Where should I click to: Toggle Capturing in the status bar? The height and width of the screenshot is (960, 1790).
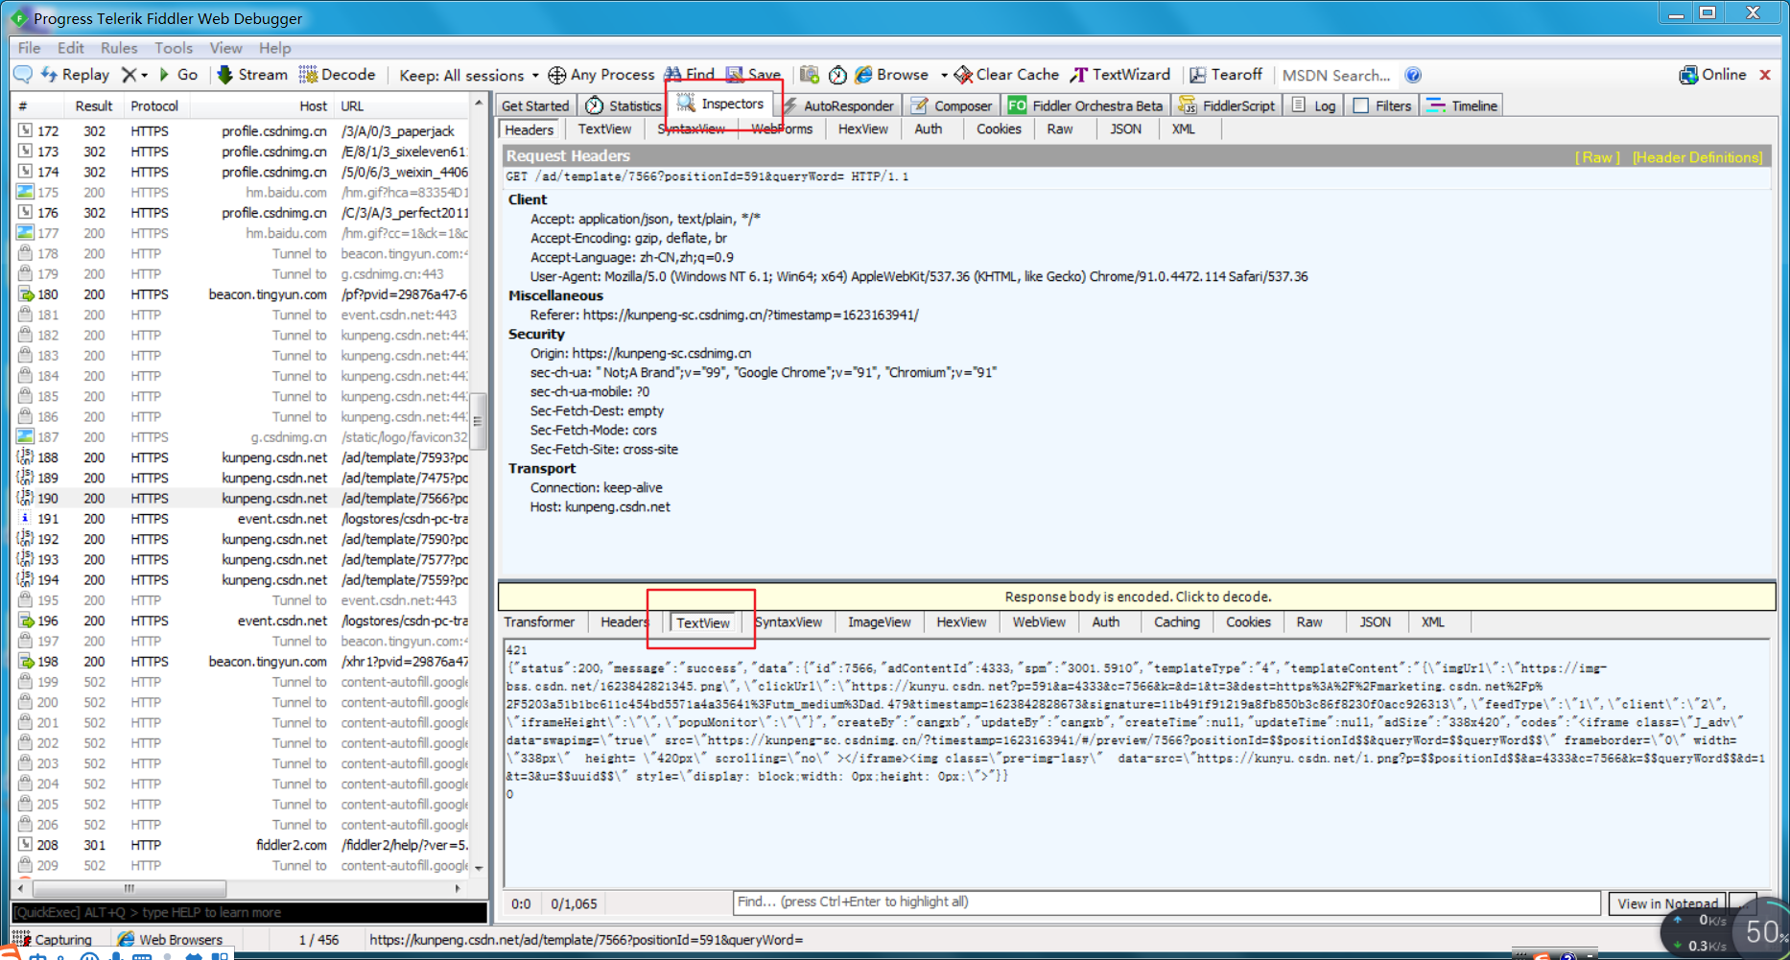click(x=54, y=940)
